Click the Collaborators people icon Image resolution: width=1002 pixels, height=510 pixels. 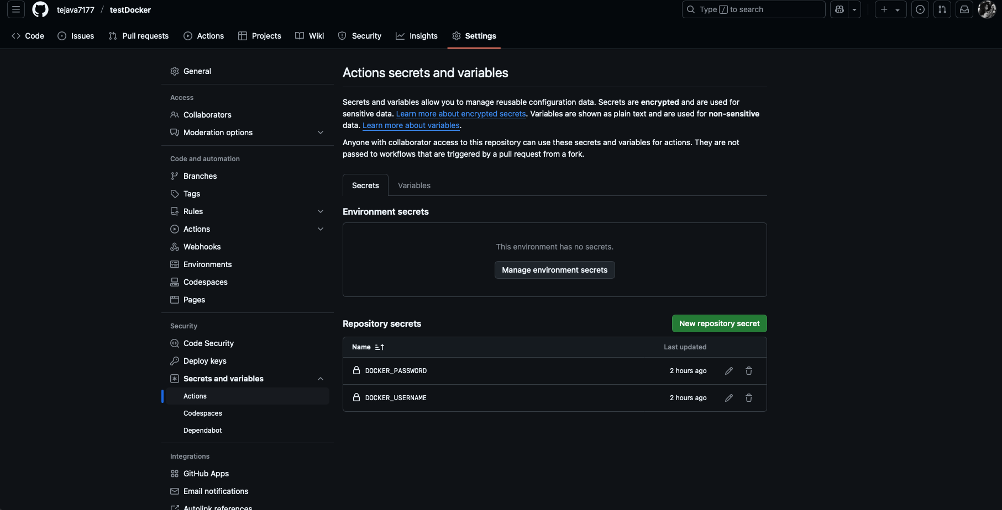tap(175, 115)
